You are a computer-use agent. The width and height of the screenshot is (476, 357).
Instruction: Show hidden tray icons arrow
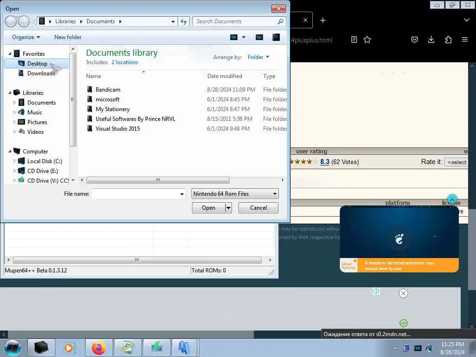pyautogui.click(x=395, y=348)
